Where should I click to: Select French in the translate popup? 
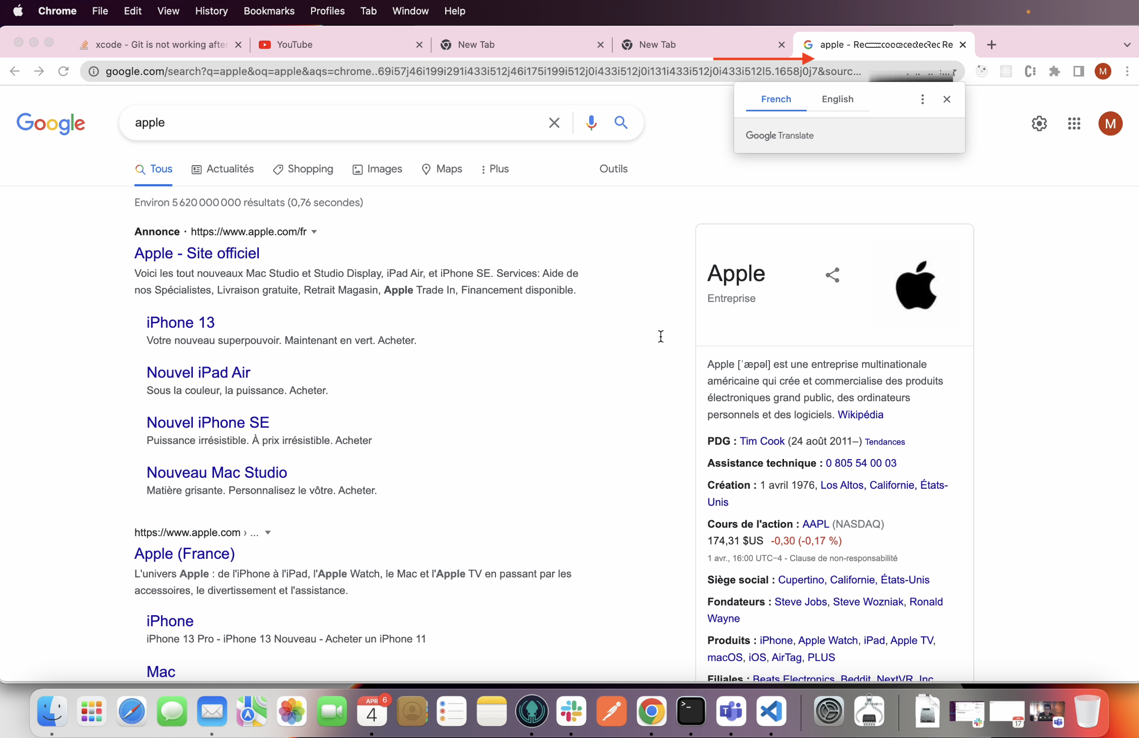pyautogui.click(x=776, y=99)
